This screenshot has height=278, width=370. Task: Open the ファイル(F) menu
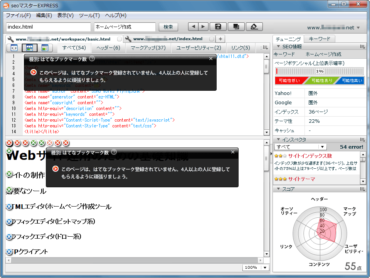coord(18,15)
